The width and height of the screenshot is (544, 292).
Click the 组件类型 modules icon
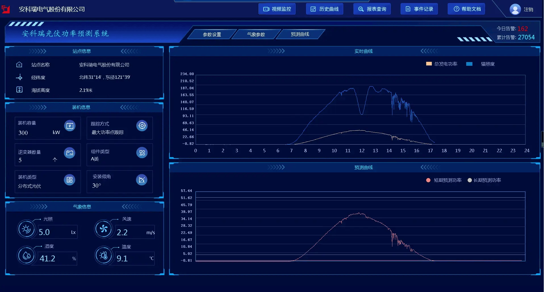142,153
